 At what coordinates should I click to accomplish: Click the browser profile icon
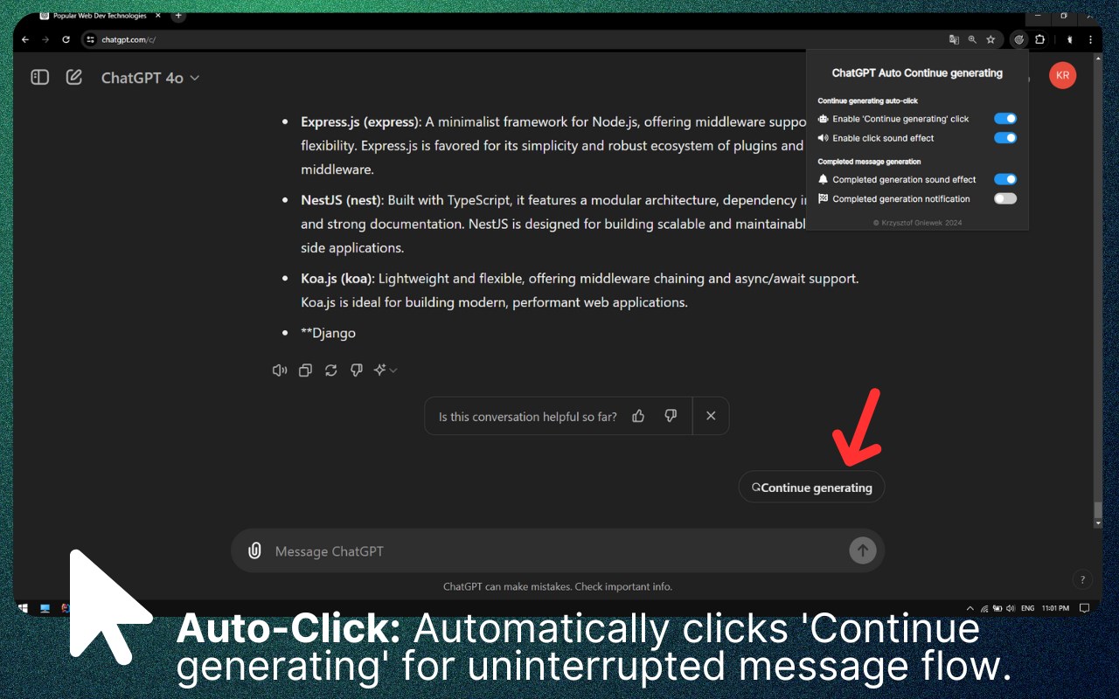[1068, 39]
